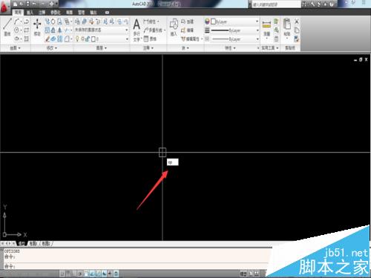Toggle Object snap in status bar
The width and height of the screenshot is (371, 278).
point(86,274)
